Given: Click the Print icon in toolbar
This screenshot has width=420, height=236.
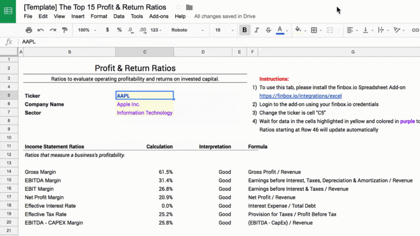Looking at the screenshot, I should (x=28, y=30).
